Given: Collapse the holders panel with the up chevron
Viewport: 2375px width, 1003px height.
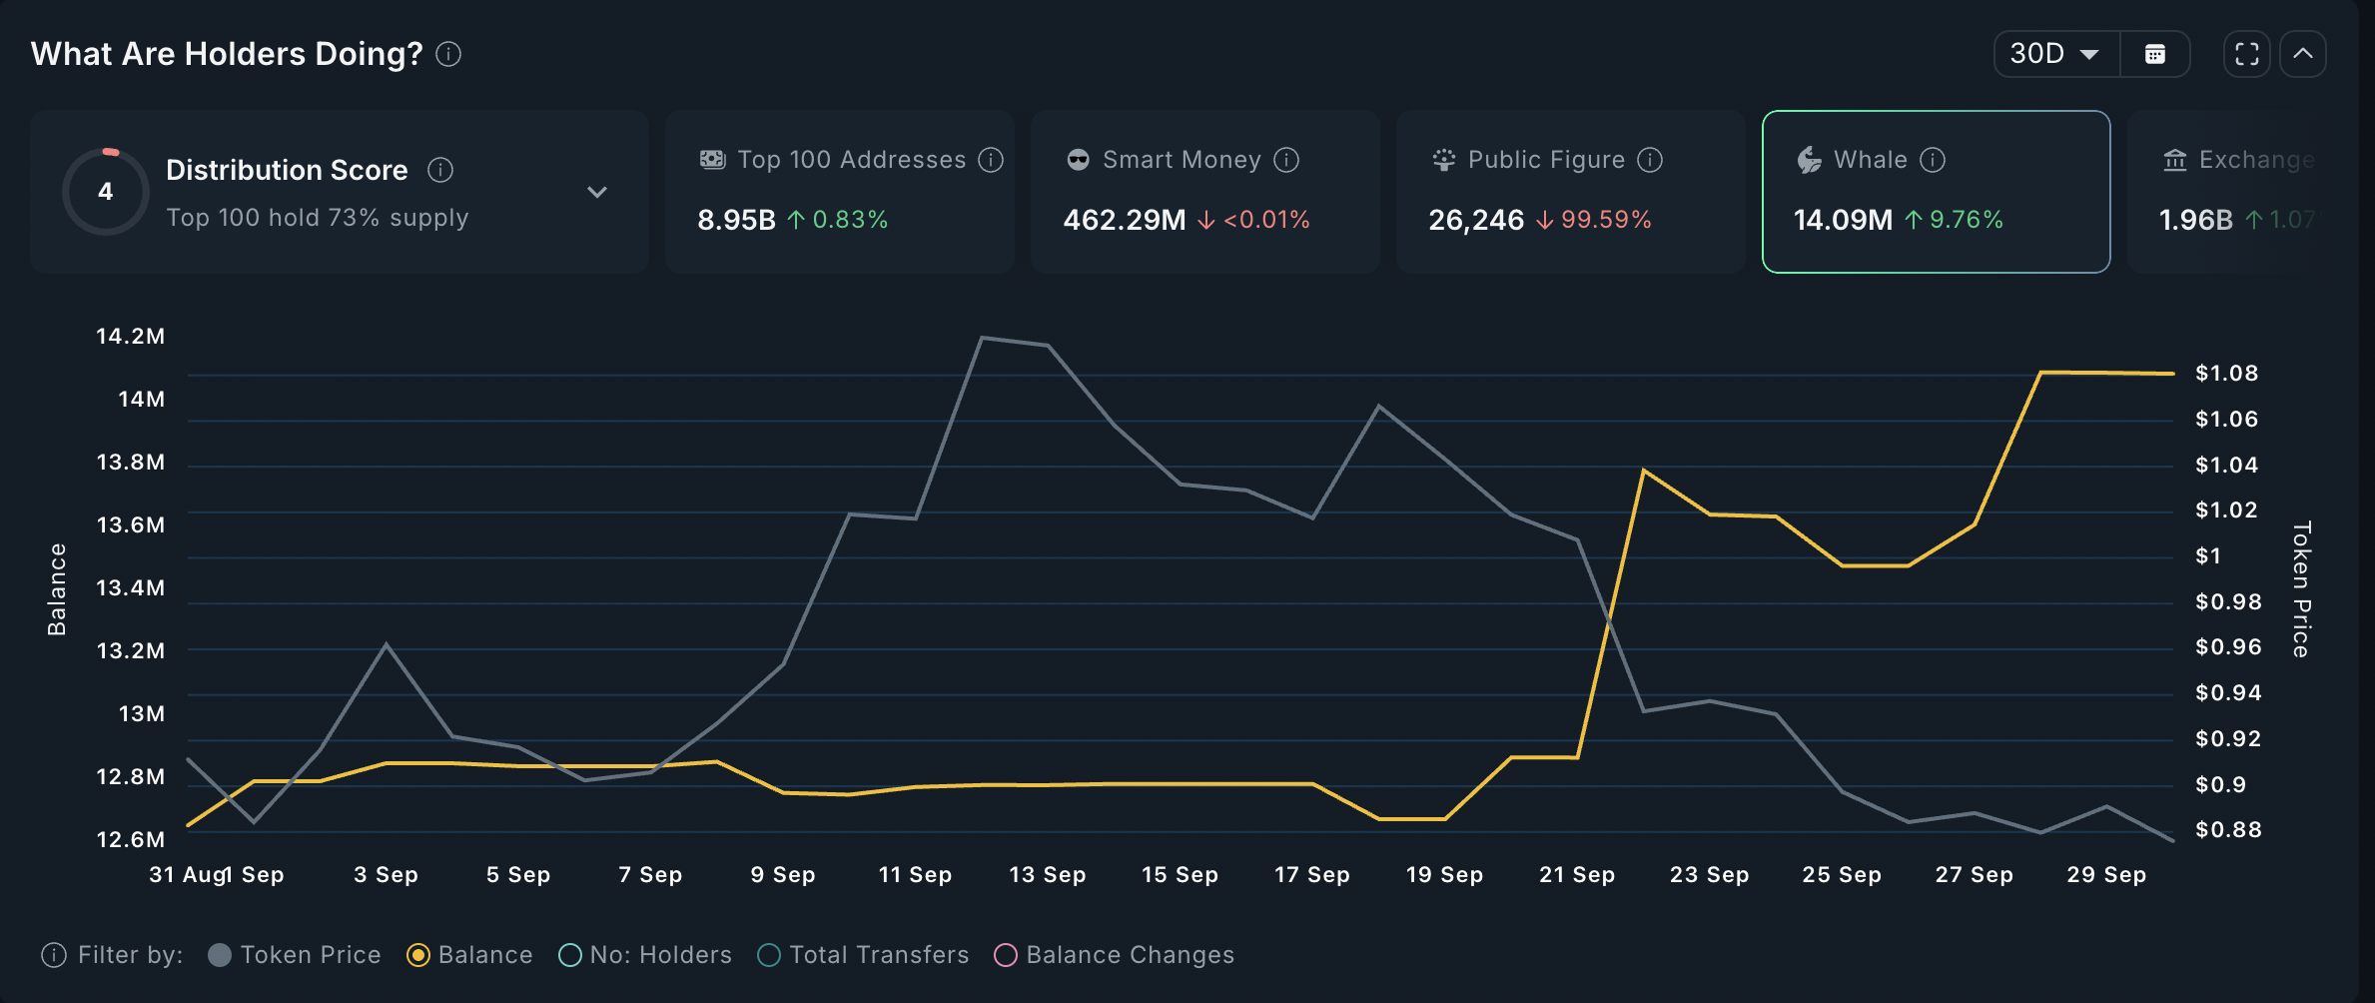Looking at the screenshot, I should pos(2303,54).
